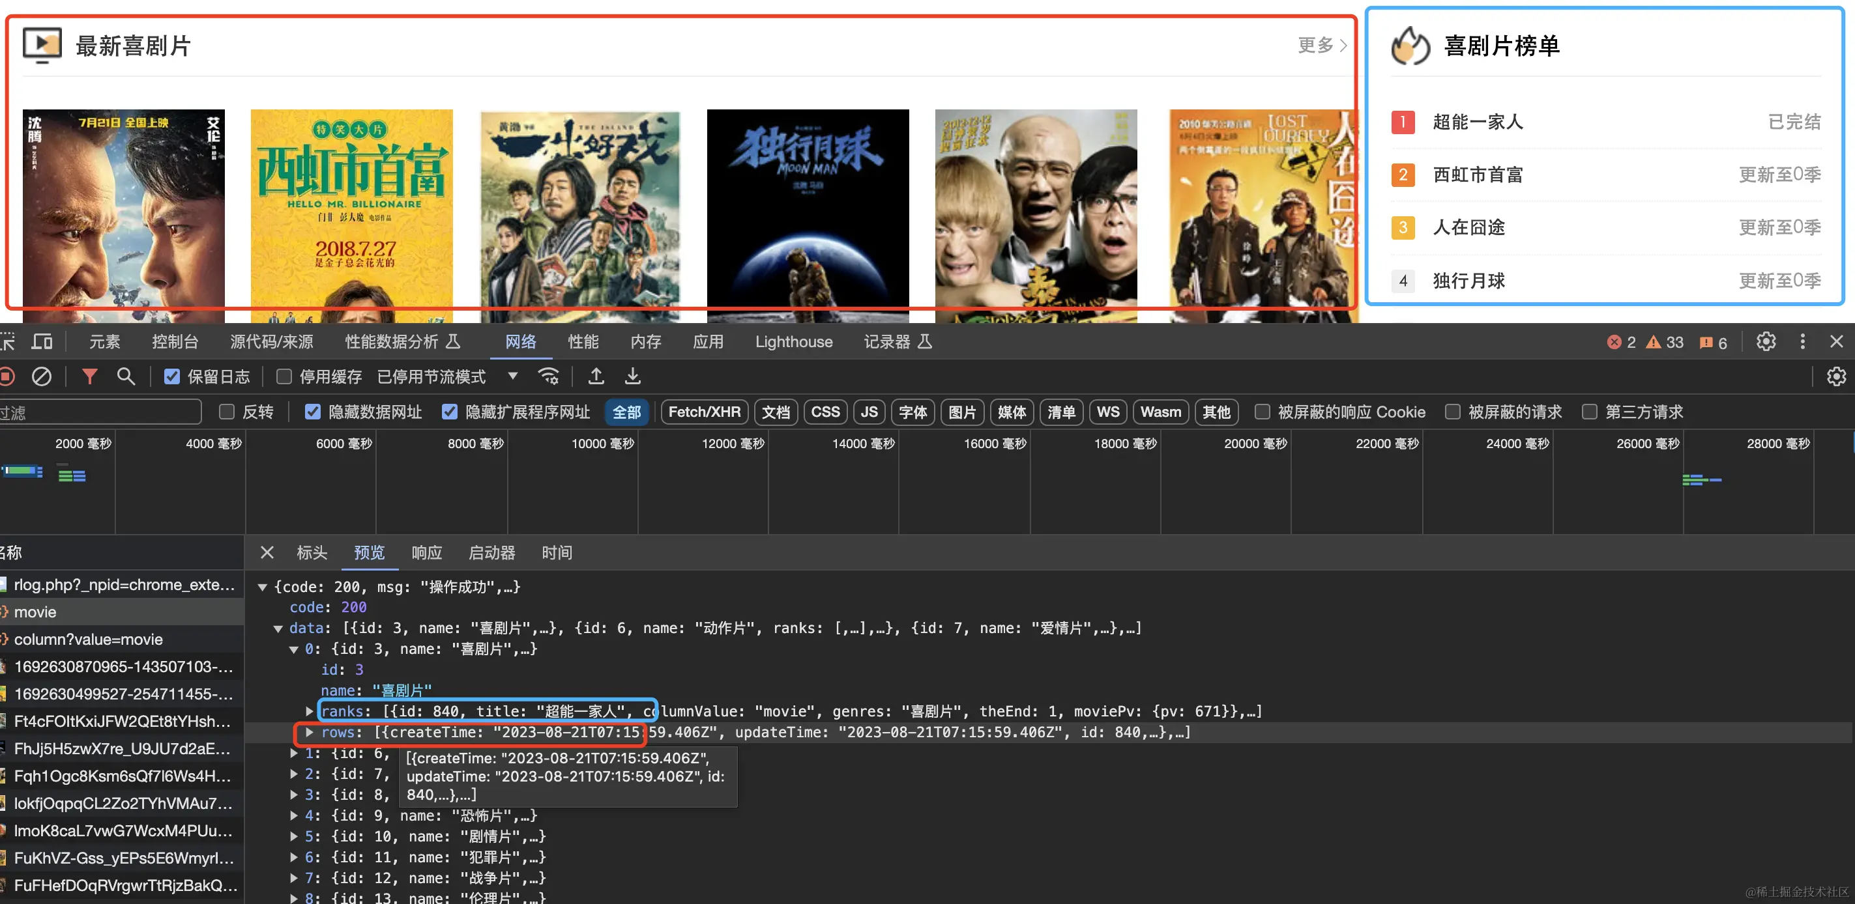Open the 源代码/来源 tab
The width and height of the screenshot is (1855, 904).
click(272, 342)
